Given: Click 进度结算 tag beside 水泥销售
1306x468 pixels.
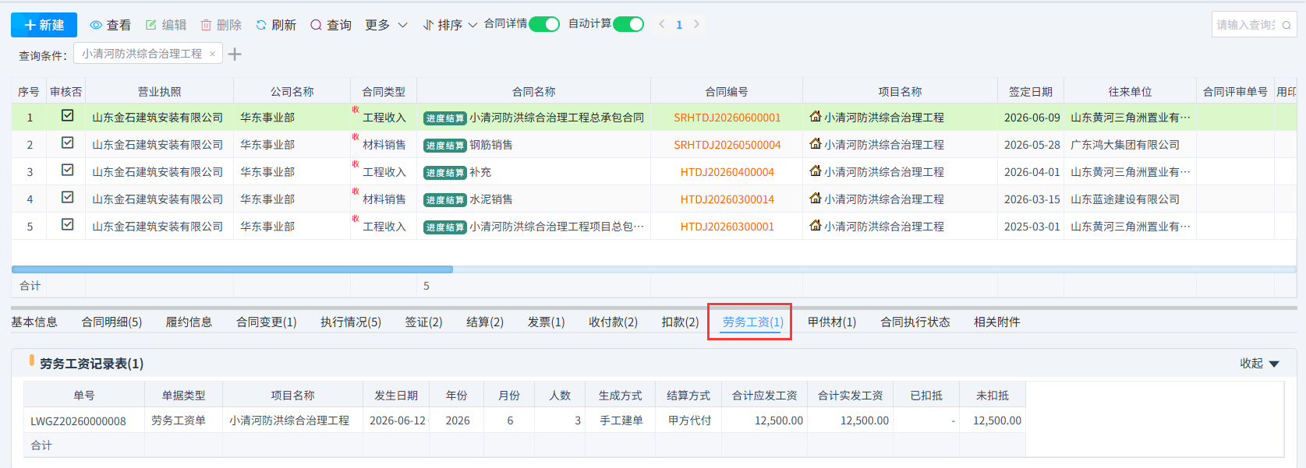Looking at the screenshot, I should tap(445, 200).
